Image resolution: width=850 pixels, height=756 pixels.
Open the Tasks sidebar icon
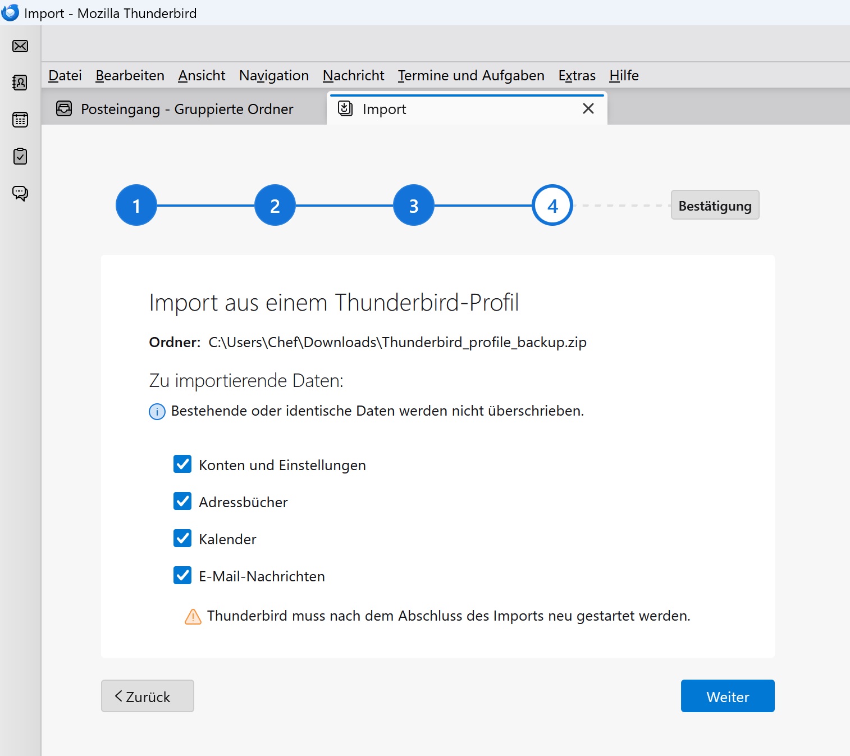point(20,156)
